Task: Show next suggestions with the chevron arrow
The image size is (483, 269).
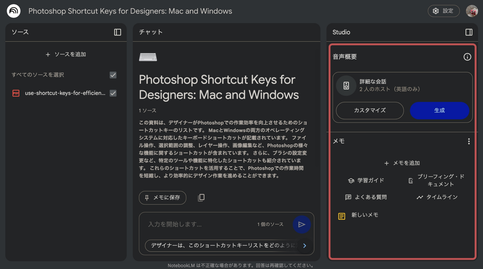Action: tap(305, 245)
